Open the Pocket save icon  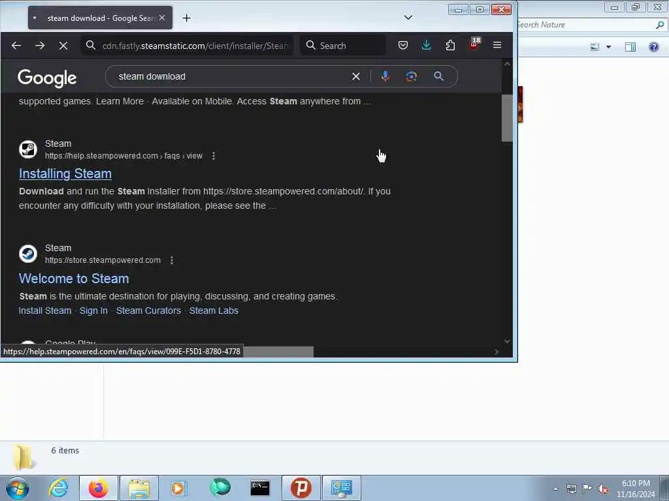pyautogui.click(x=402, y=45)
